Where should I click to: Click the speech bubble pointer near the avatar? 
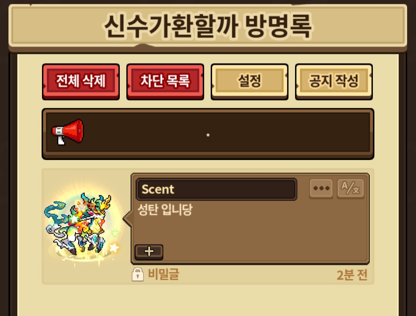click(127, 219)
